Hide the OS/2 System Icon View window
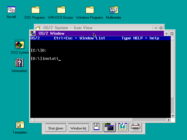187x140 pixels. 156,28
